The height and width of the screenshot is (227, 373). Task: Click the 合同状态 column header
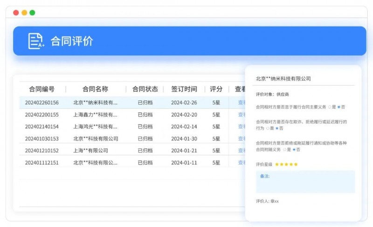(x=145, y=89)
